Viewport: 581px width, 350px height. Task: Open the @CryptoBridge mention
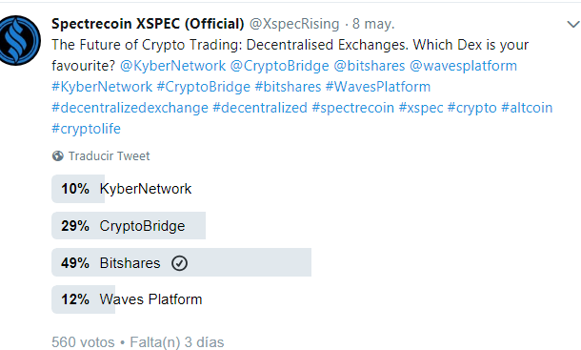point(279,66)
